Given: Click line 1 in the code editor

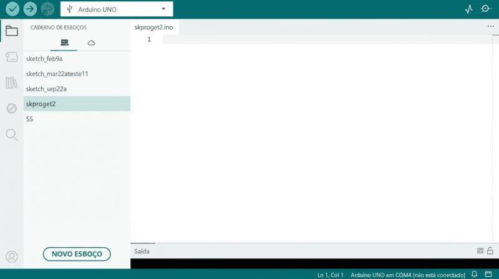Looking at the screenshot, I should point(328,39).
